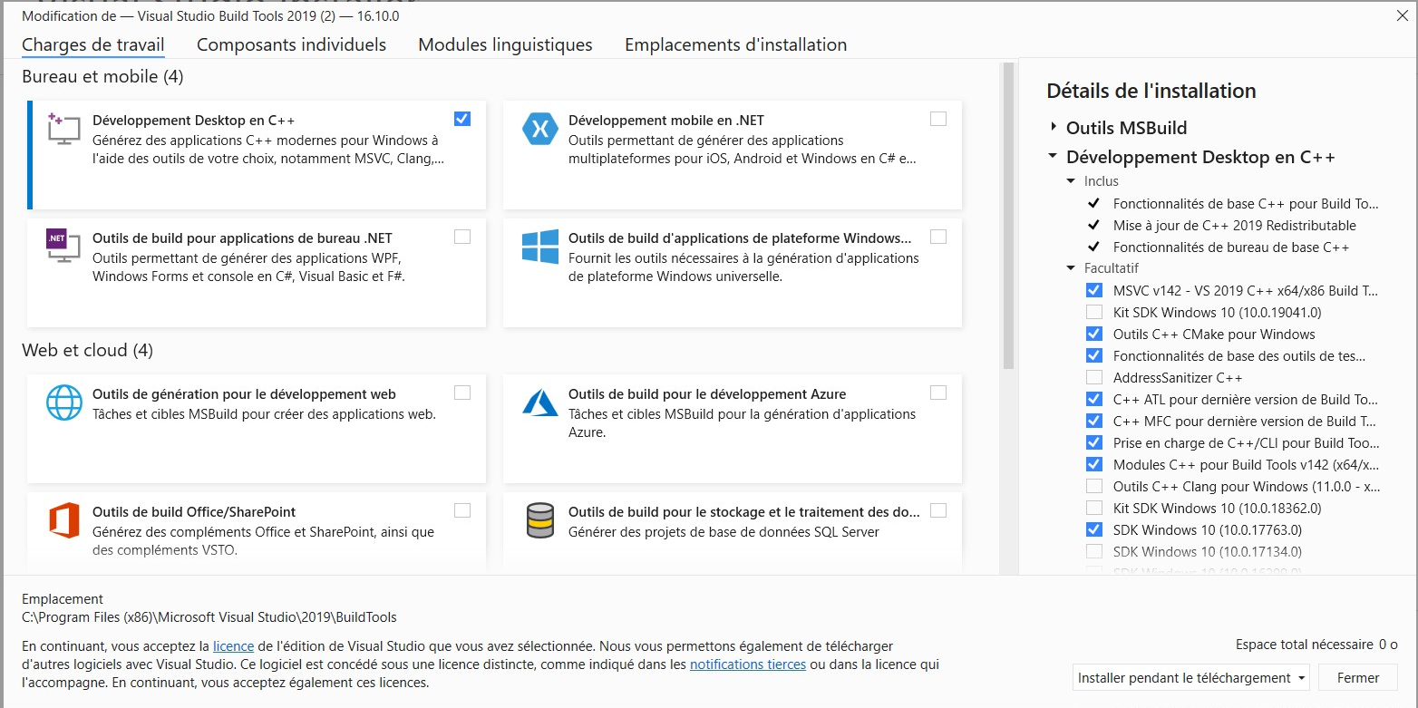
Task: Open the Installer pendant le téléchargement dropdown
Action: coord(1192,677)
